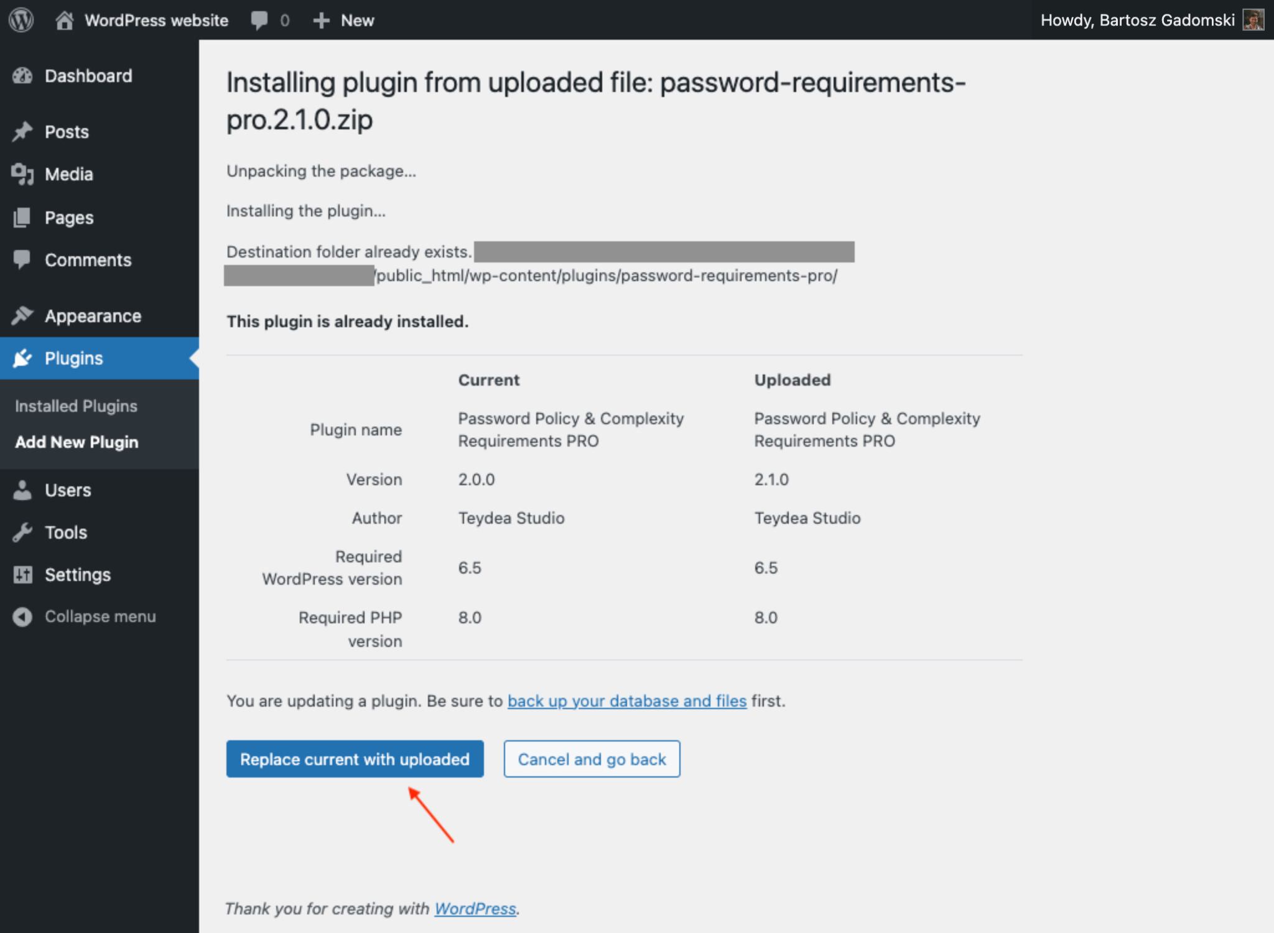
Task: Open the Settings menu
Action: 78,575
